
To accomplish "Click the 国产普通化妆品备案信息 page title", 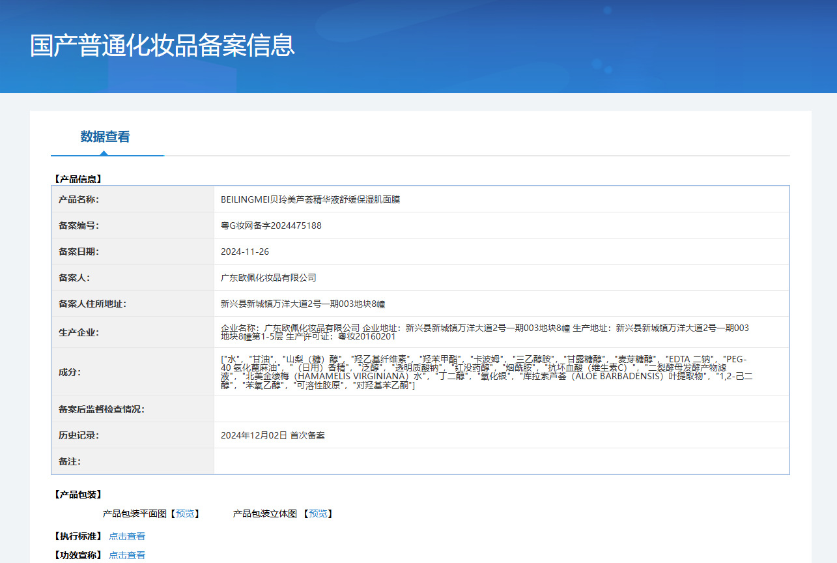I will coord(162,46).
